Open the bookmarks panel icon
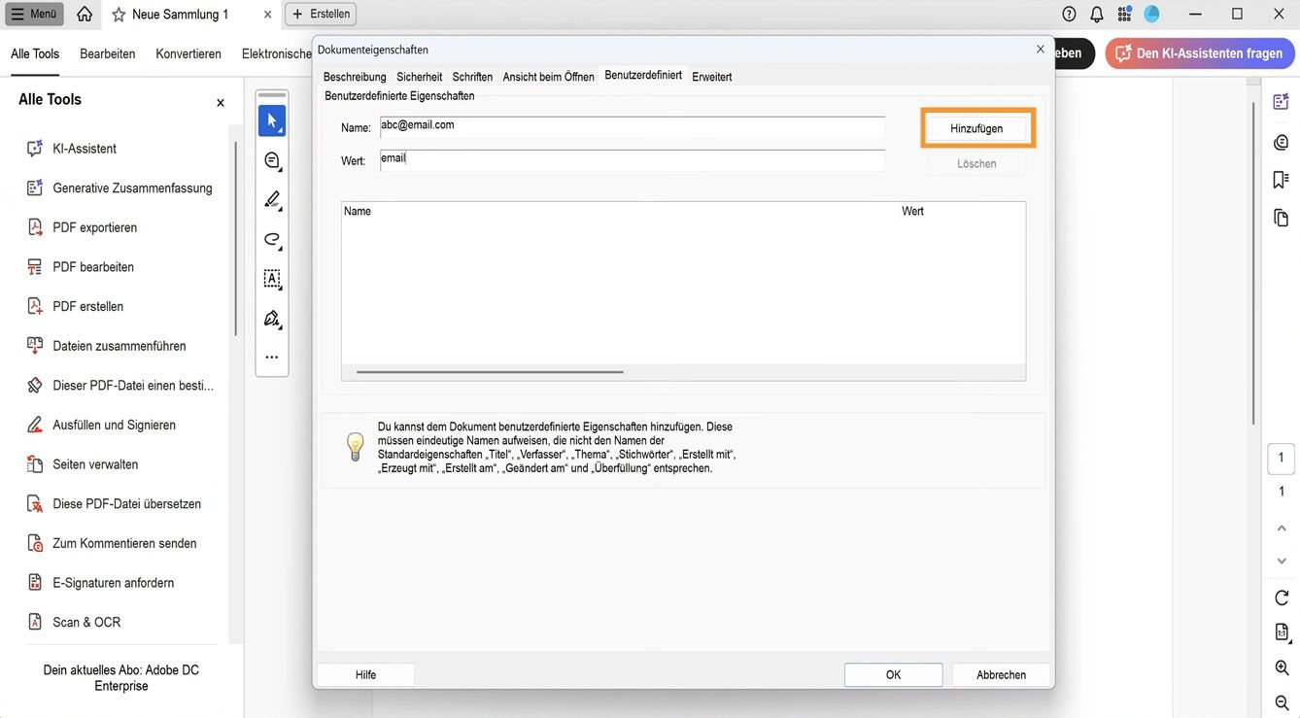This screenshot has height=718, width=1300. pos(1281,180)
